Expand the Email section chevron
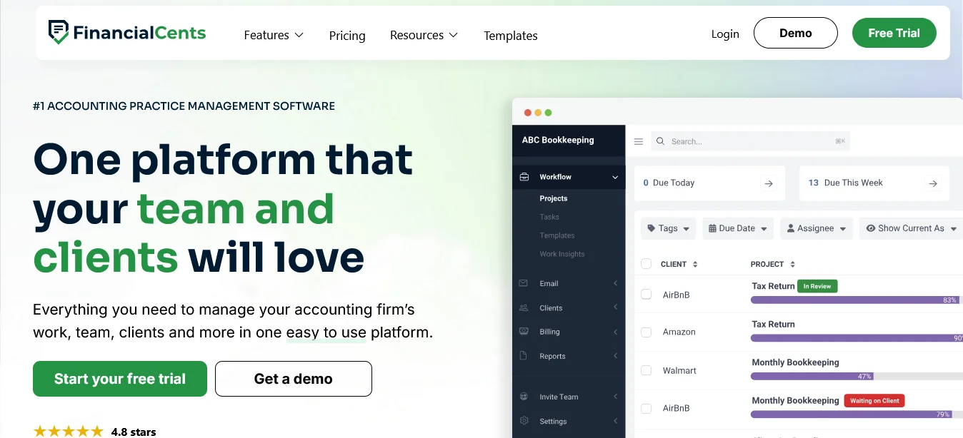Viewport: 963px width, 438px height. coord(615,283)
